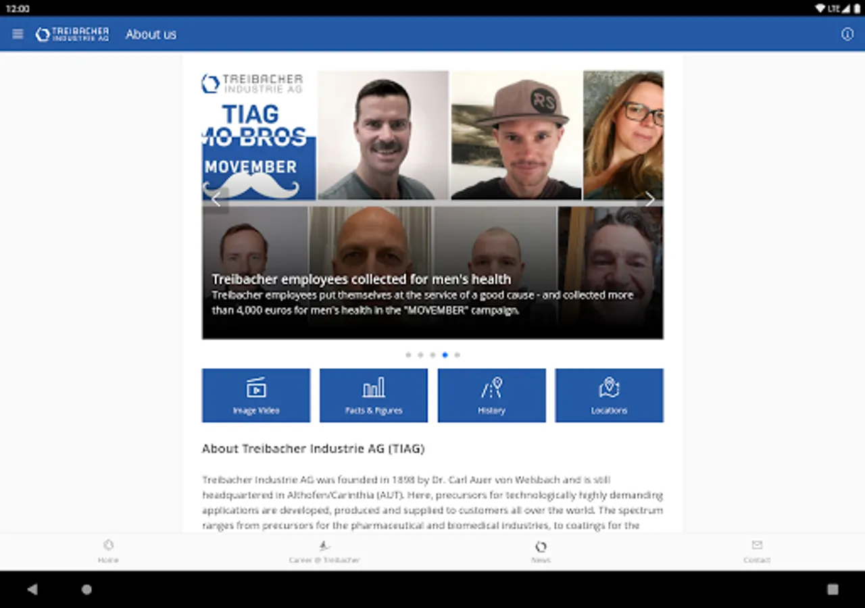Switch to Career @ Treibacher tab
This screenshot has width=865, height=608.
[324, 551]
